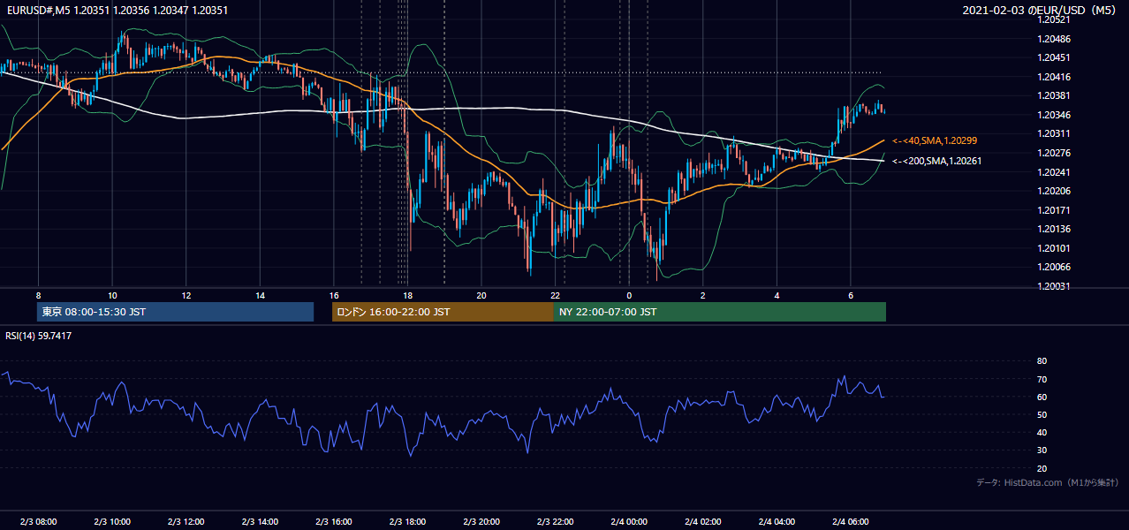
Task: Click the 2/3 22:00 date label
Action: click(557, 522)
